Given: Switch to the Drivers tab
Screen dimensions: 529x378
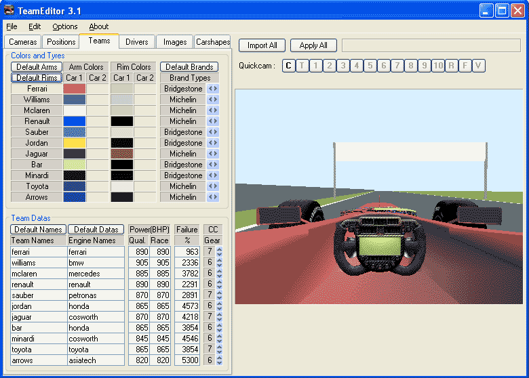Looking at the screenshot, I should point(136,42).
